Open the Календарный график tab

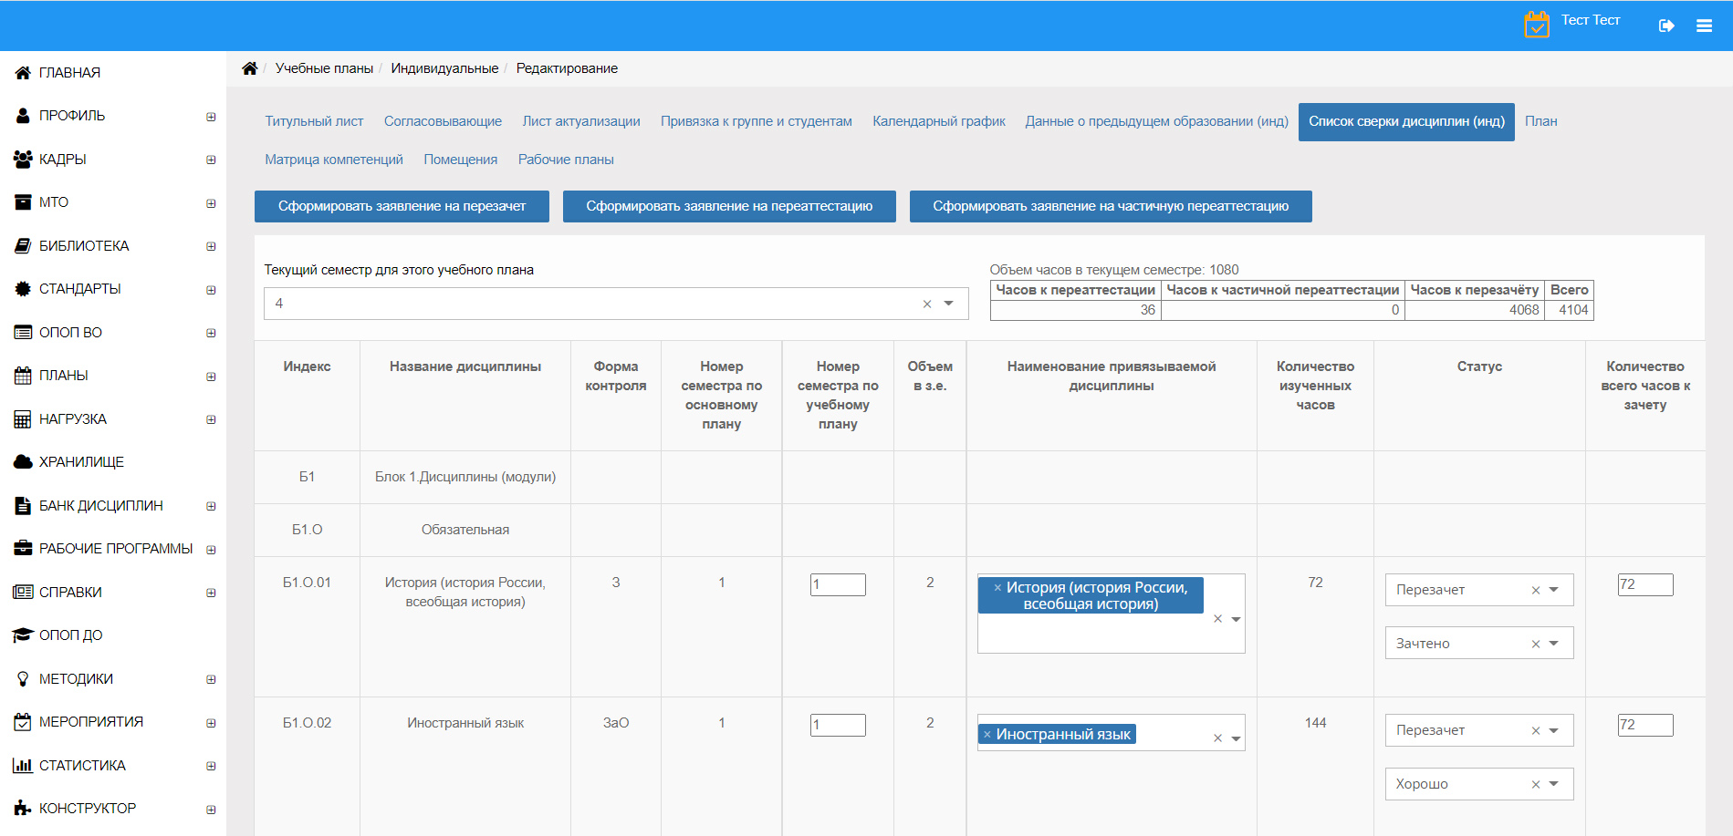pyautogui.click(x=939, y=121)
